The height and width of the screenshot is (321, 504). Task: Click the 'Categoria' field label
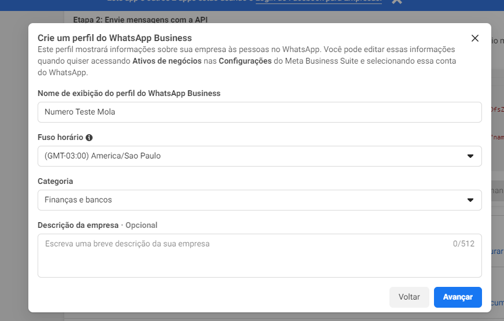tap(56, 181)
